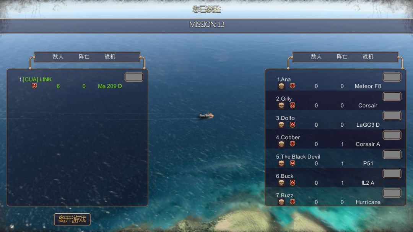Click the red face badge under Buck
413x232 pixels.
click(x=293, y=183)
